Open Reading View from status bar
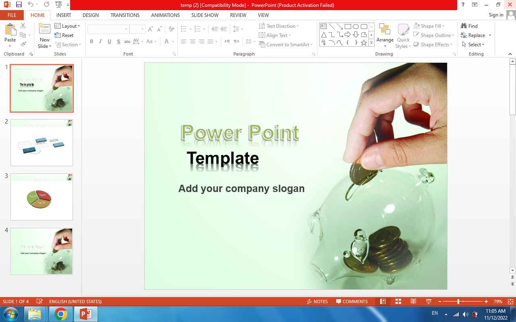This screenshot has width=516, height=322. pos(413,301)
